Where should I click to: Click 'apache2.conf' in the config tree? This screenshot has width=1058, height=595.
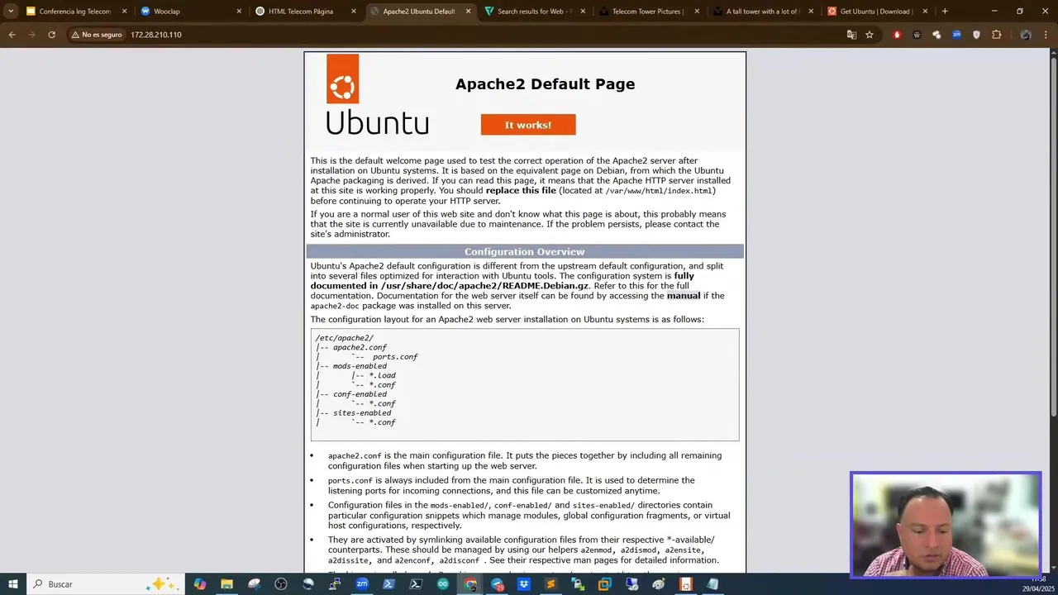(360, 347)
